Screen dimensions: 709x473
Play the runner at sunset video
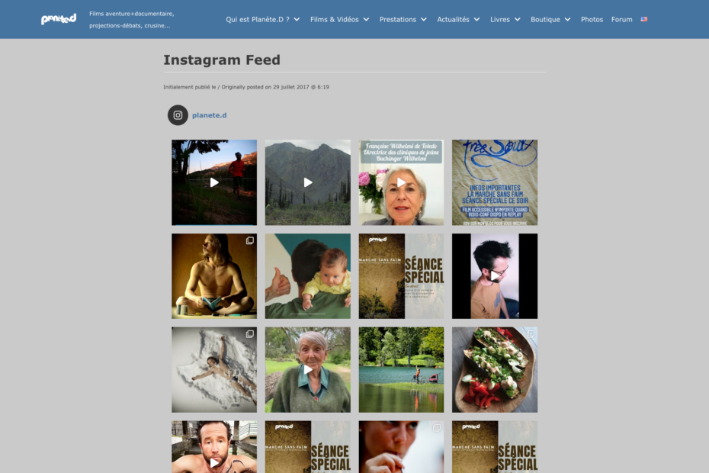coord(214,182)
